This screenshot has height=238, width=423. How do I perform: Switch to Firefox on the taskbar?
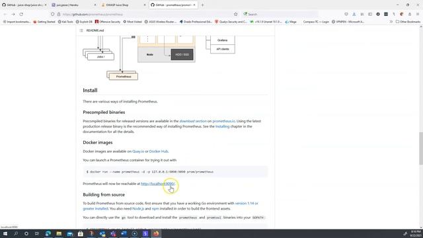(x=156, y=233)
